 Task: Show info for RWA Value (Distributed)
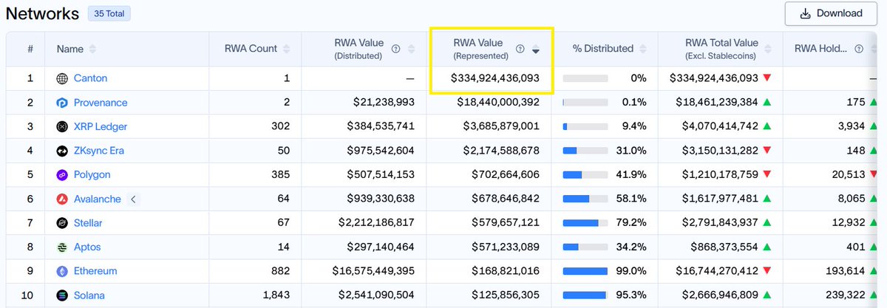(395, 49)
